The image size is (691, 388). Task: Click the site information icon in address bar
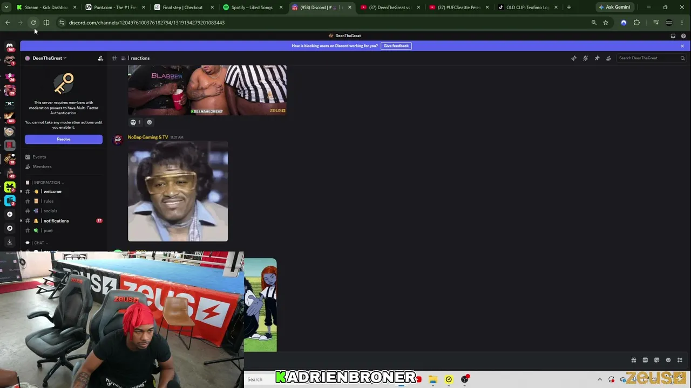tap(62, 23)
